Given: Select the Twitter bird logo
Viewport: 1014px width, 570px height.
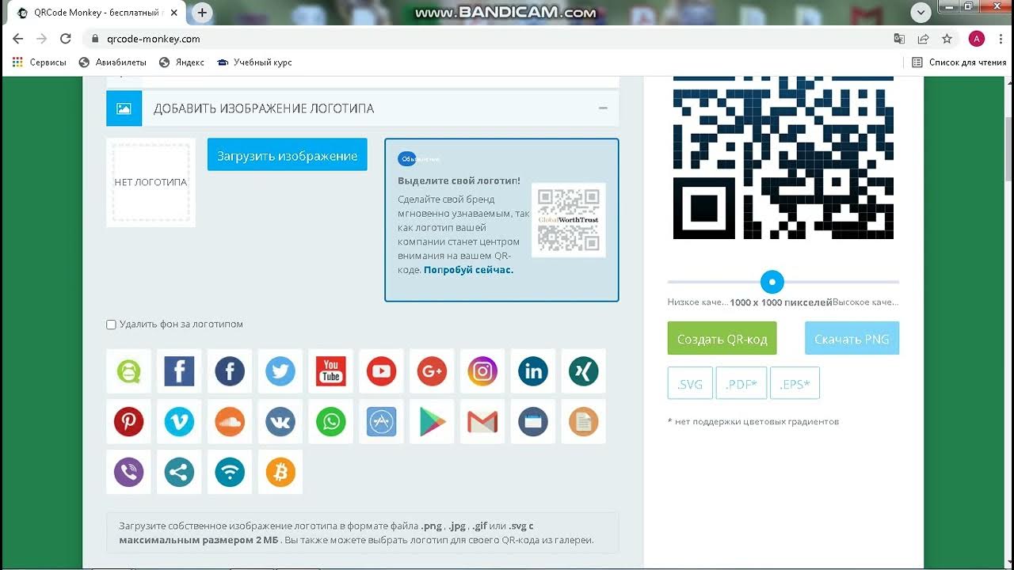Looking at the screenshot, I should 280,371.
